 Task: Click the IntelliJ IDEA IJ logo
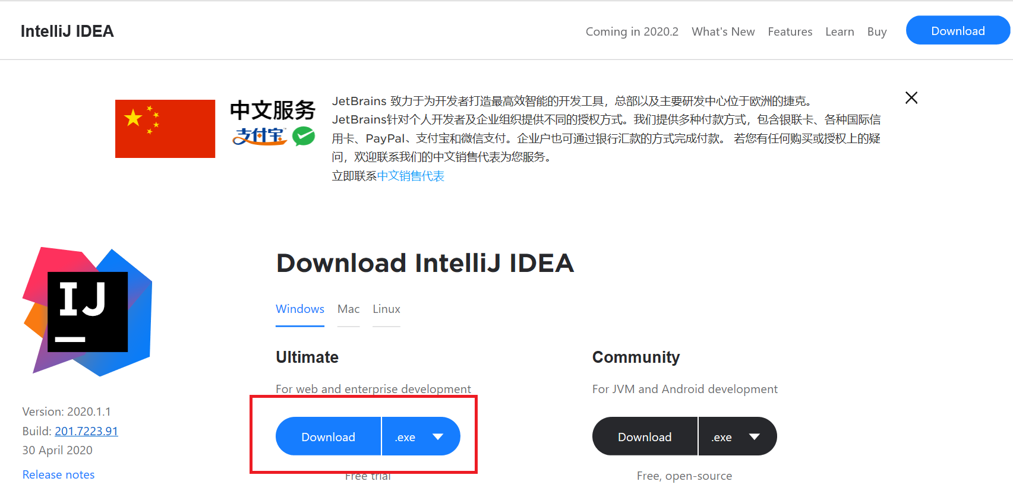pos(87,312)
